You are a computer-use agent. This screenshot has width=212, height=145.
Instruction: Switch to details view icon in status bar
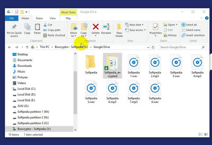[x=200, y=134]
